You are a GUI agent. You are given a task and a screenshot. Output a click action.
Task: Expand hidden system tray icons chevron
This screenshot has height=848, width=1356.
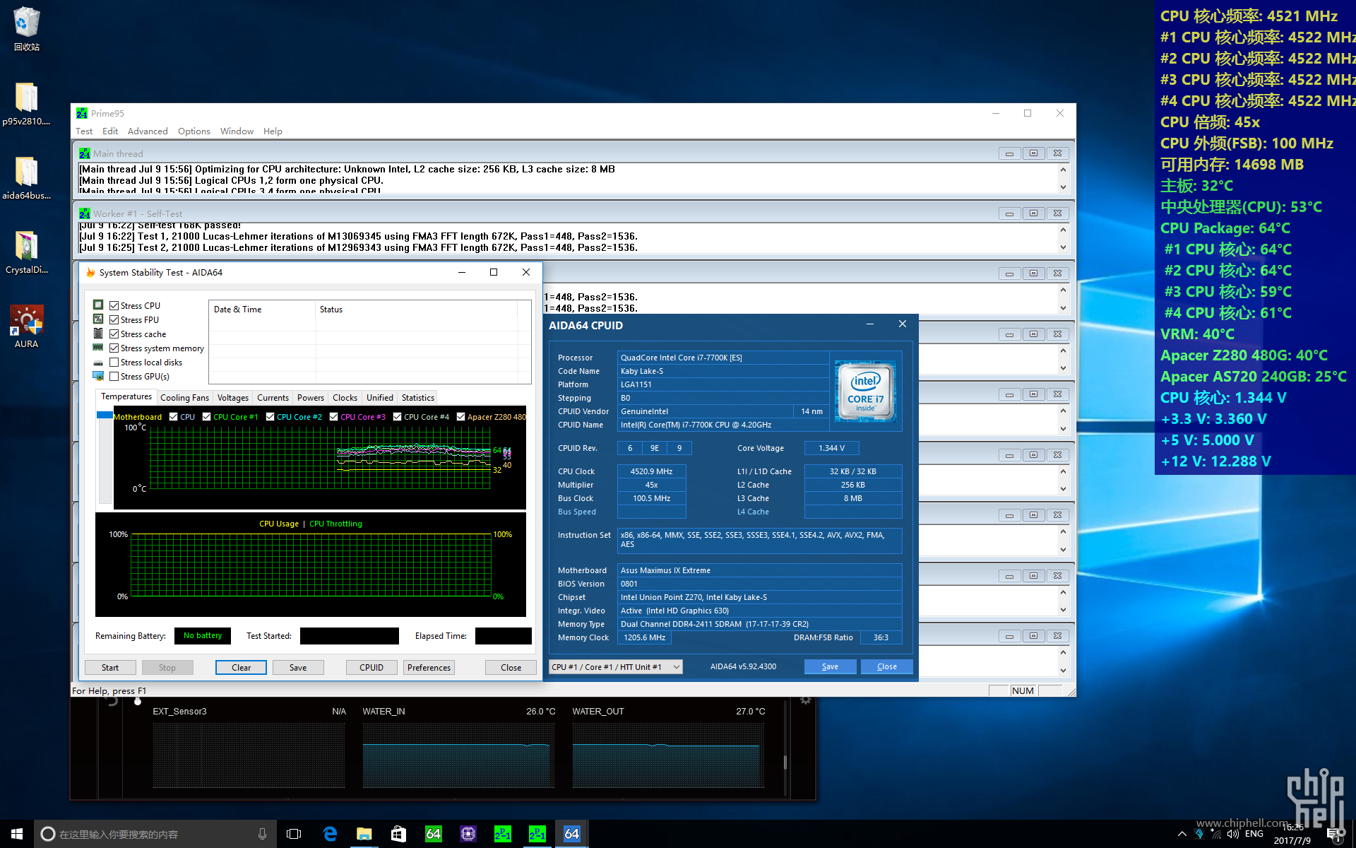(x=1182, y=834)
